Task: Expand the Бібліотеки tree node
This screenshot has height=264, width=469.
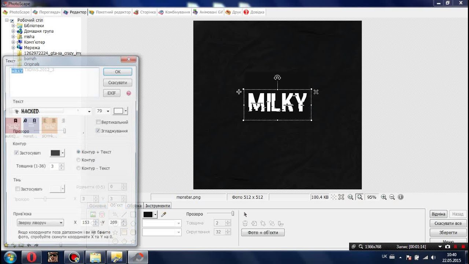Action: point(13,26)
